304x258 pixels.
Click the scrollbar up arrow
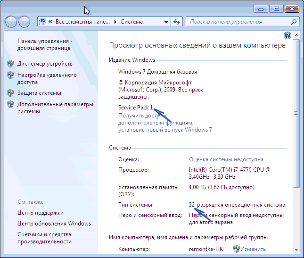pyautogui.click(x=296, y=35)
